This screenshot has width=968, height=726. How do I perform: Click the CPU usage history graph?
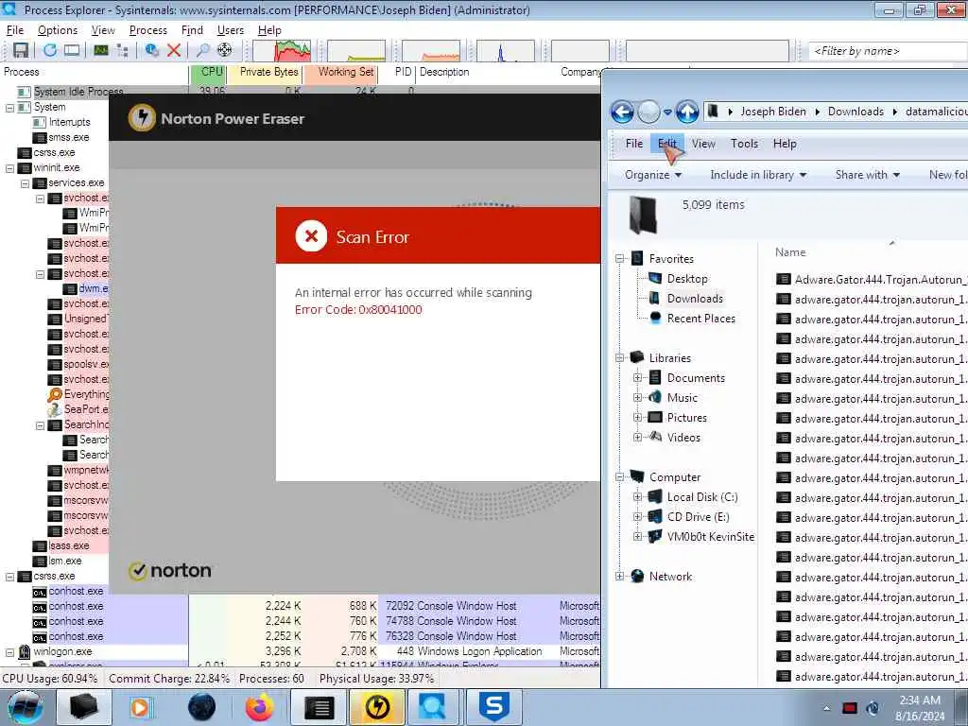(x=282, y=51)
